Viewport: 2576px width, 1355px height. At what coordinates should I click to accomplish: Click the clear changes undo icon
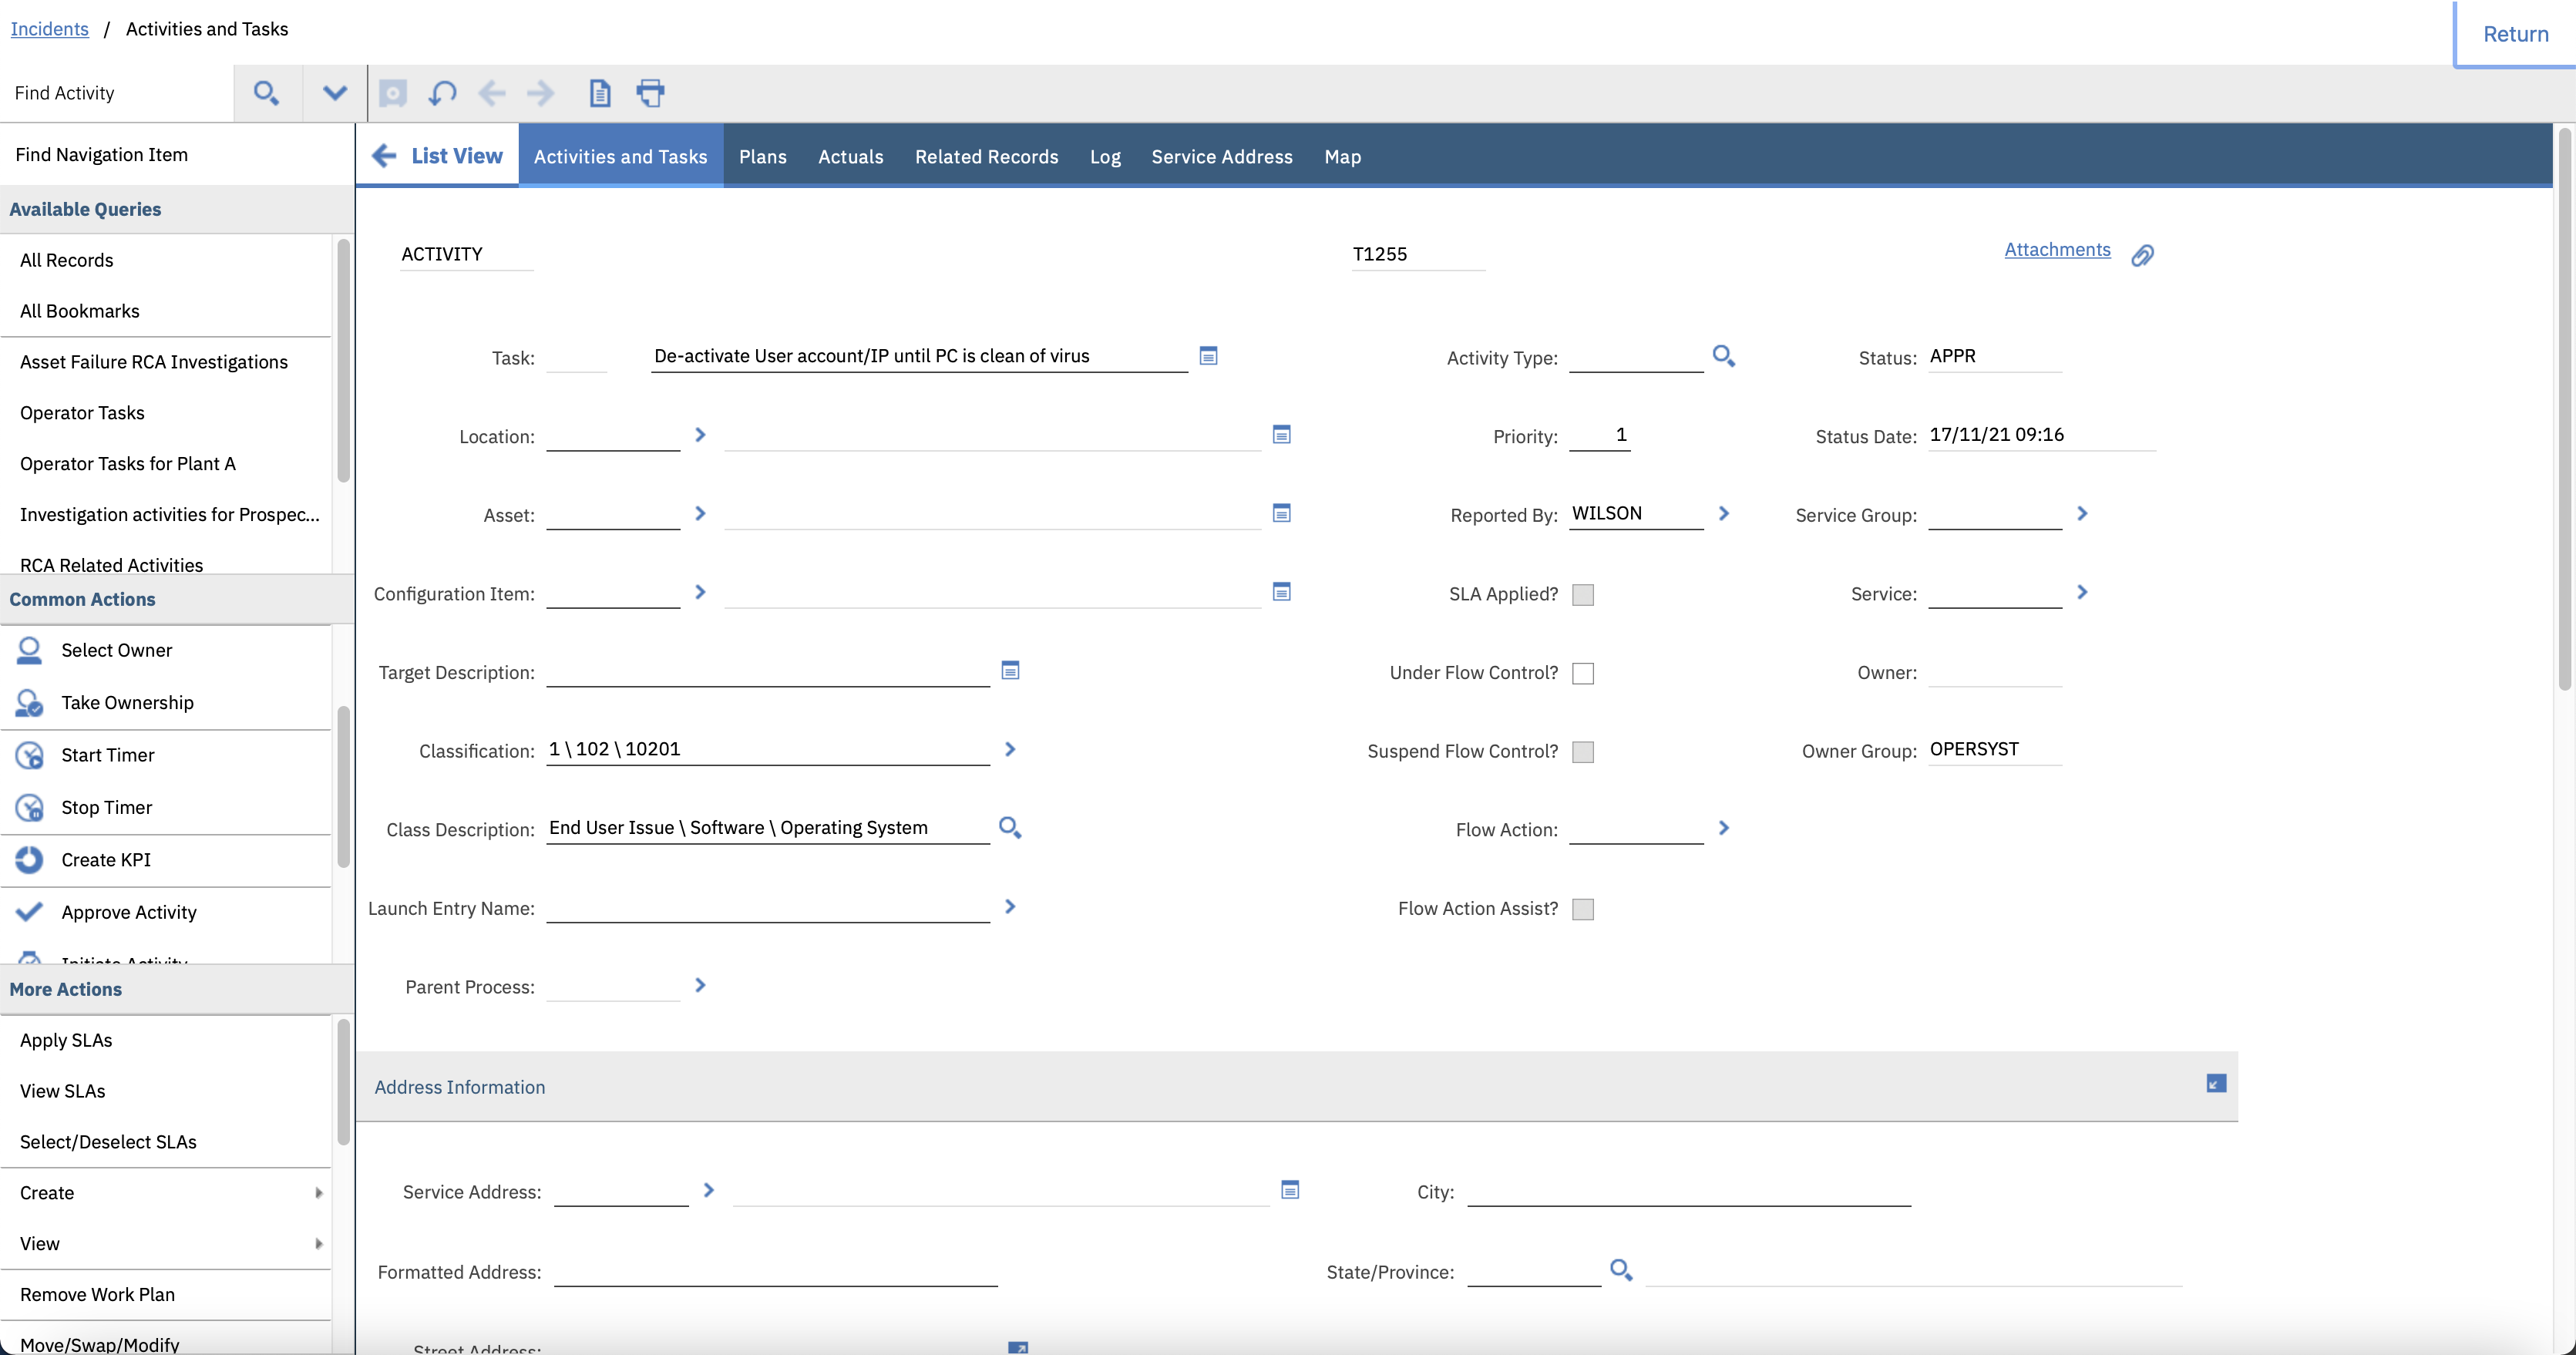pyautogui.click(x=442, y=93)
